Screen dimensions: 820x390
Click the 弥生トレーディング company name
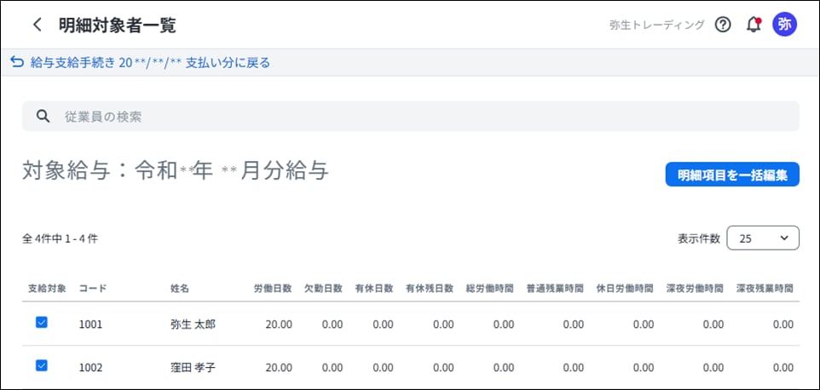pos(656,25)
